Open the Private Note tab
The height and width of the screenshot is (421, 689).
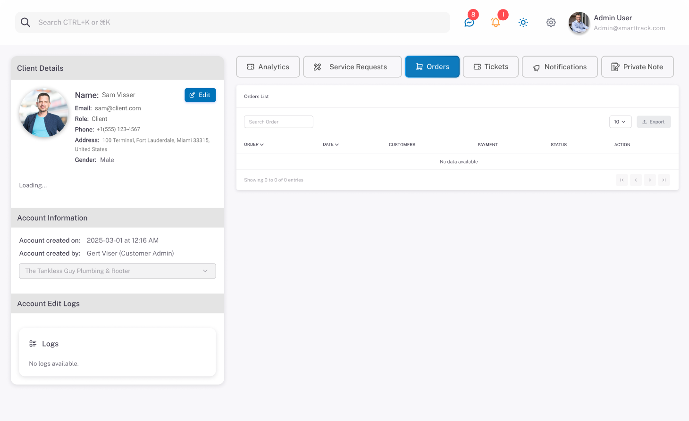coord(637,67)
